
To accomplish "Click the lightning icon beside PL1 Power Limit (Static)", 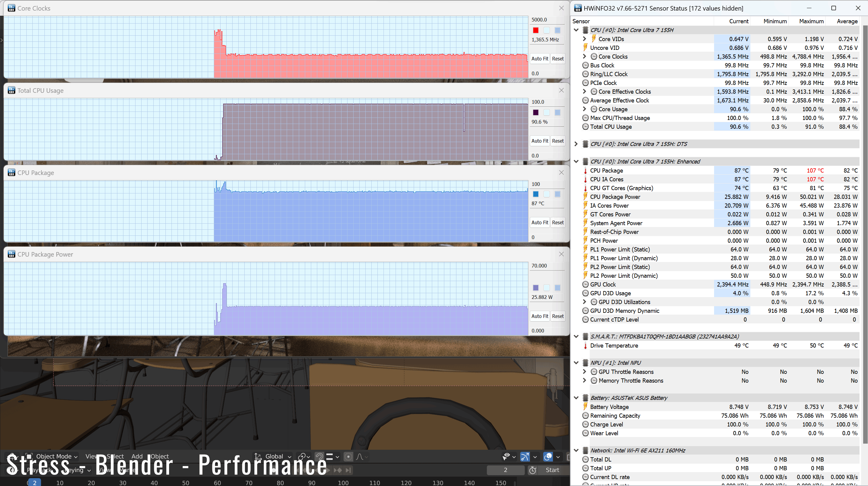I will pos(585,249).
